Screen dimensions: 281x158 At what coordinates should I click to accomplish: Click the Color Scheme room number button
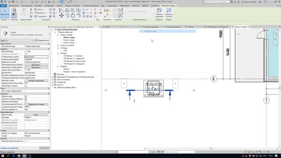pyautogui.click(x=36, y=81)
